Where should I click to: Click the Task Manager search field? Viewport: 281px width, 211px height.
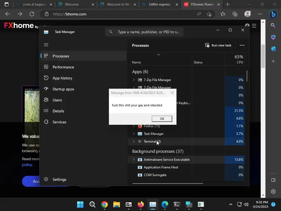[x=144, y=32]
